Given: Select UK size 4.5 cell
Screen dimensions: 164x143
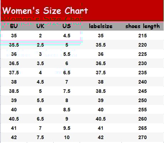Looking at the screenshot, I should tap(40, 82).
